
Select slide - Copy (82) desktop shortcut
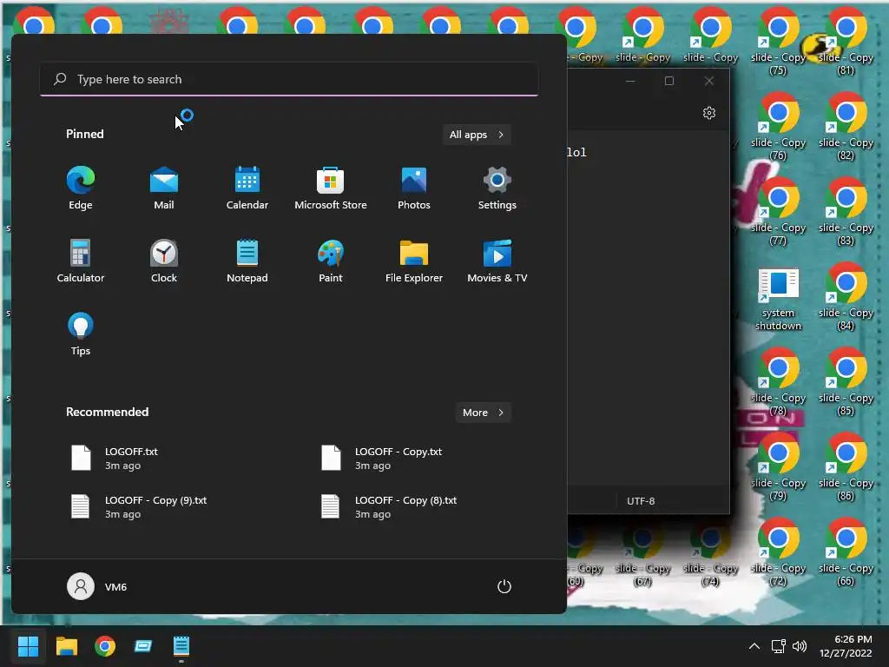[846, 127]
